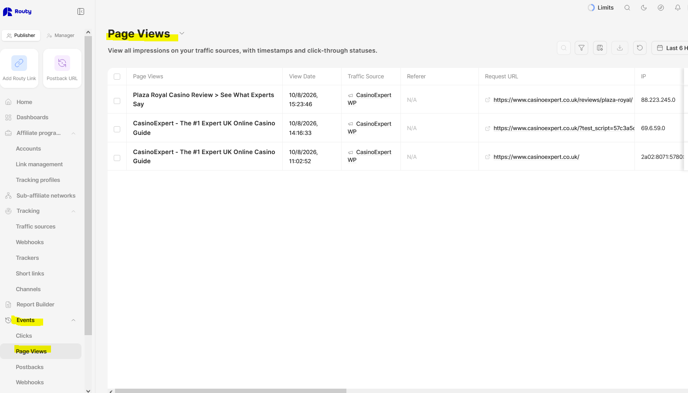The width and height of the screenshot is (688, 393).
Task: Open the filter funnel button
Action: click(581, 48)
